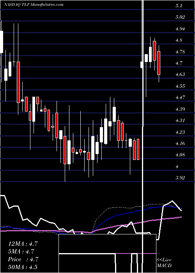
Task: Click the NASDAQ TLF MunafaSutra.com title
Action: pos(34,5)
